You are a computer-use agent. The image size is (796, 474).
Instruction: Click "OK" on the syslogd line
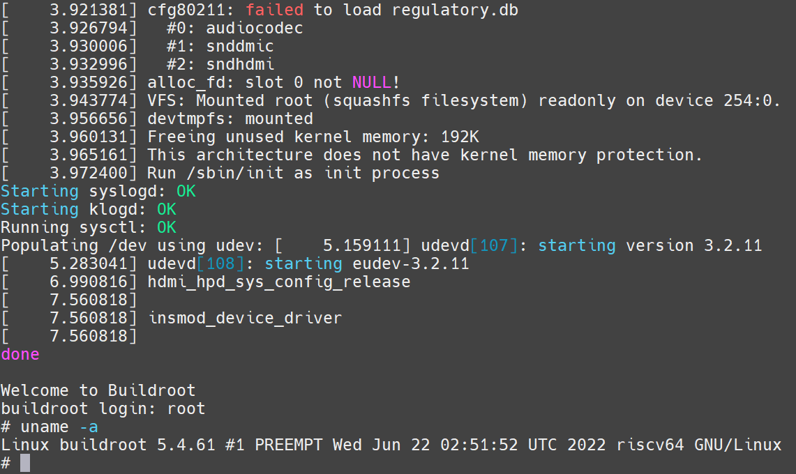tap(186, 191)
